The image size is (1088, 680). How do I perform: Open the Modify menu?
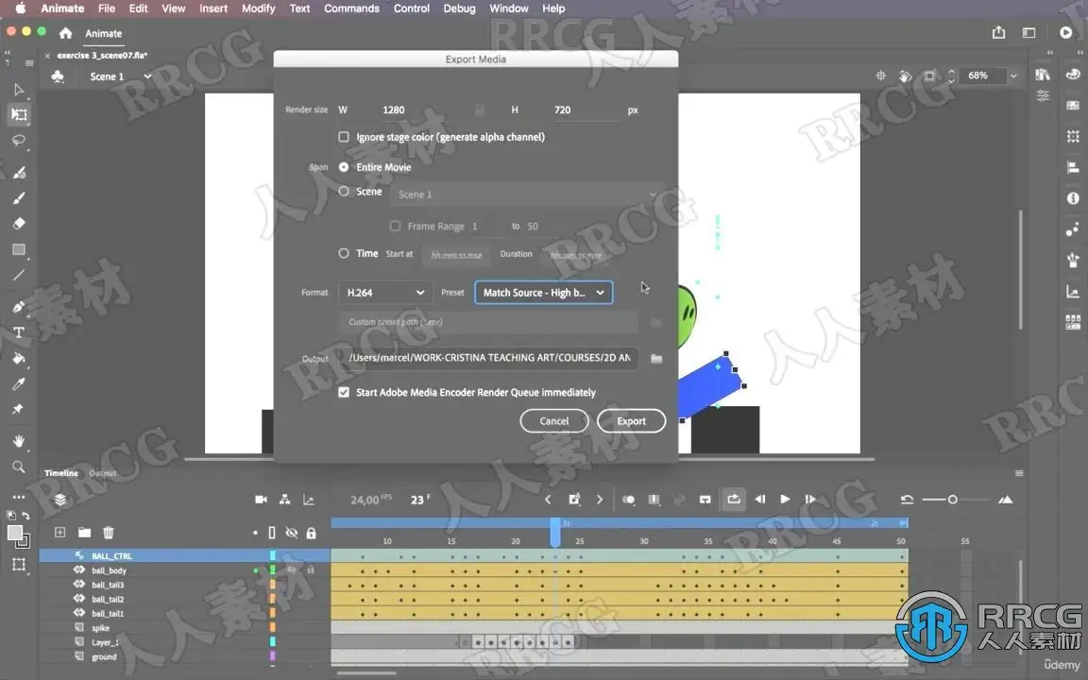point(258,8)
